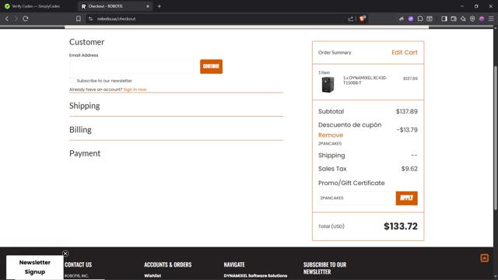Expand the Billing section heading
The image size is (498, 280).
(80, 130)
